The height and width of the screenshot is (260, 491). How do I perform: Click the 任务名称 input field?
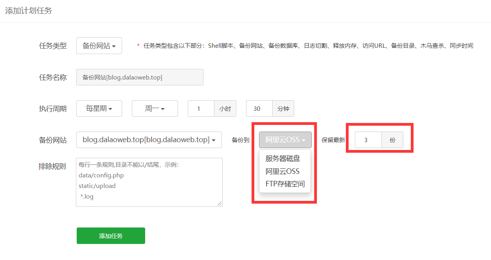tap(140, 77)
